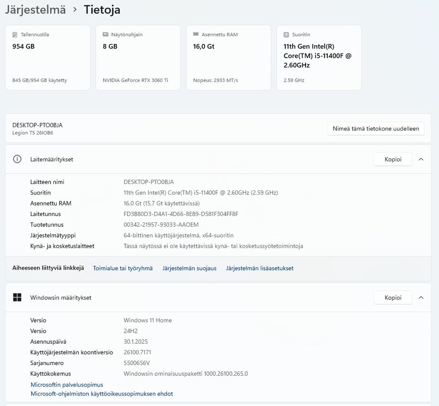The image size is (439, 406).
Task: Copy Windows specs with Windowsin määritykset Kopioi
Action: coord(393,298)
